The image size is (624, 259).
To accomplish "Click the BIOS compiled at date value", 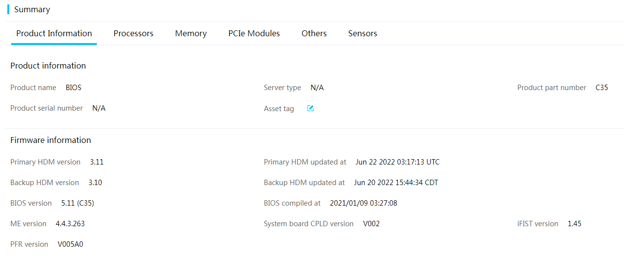I will (363, 203).
